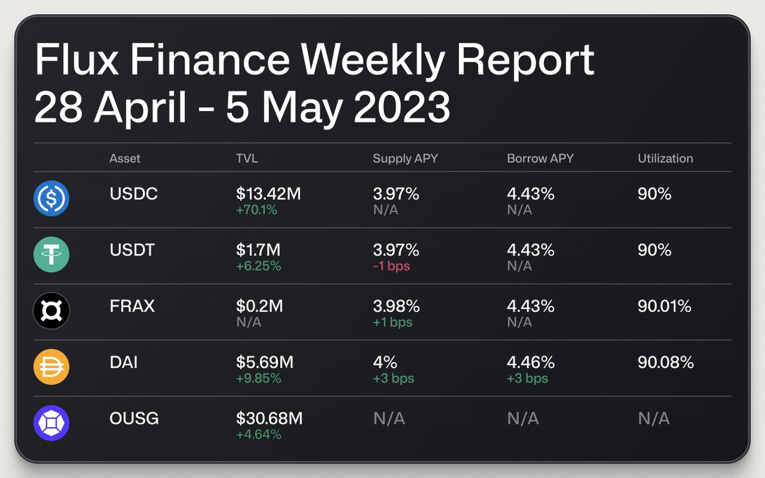Open the Asset column header

pos(124,158)
